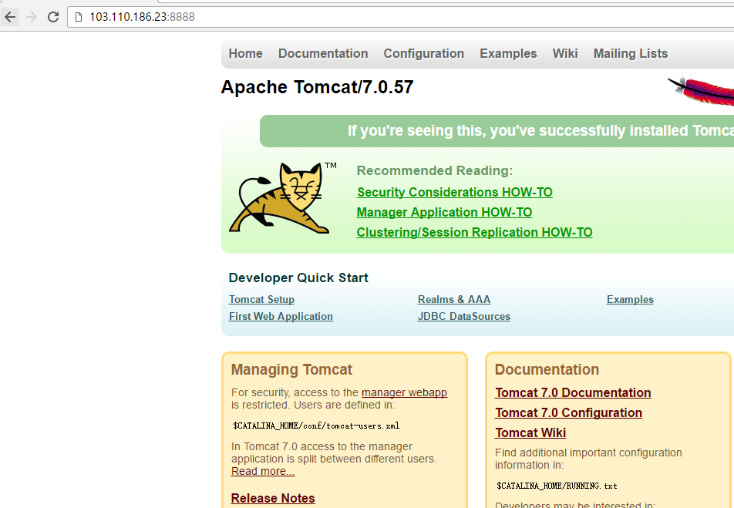The width and height of the screenshot is (734, 508).
Task: Click the Recommended Reading heading
Action: tap(434, 171)
